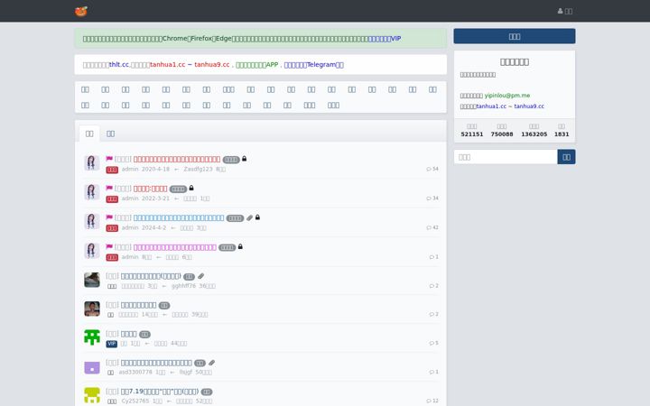Open the yellow-green pixel avatar beside Cy252765
The image size is (650, 406).
click(x=91, y=396)
